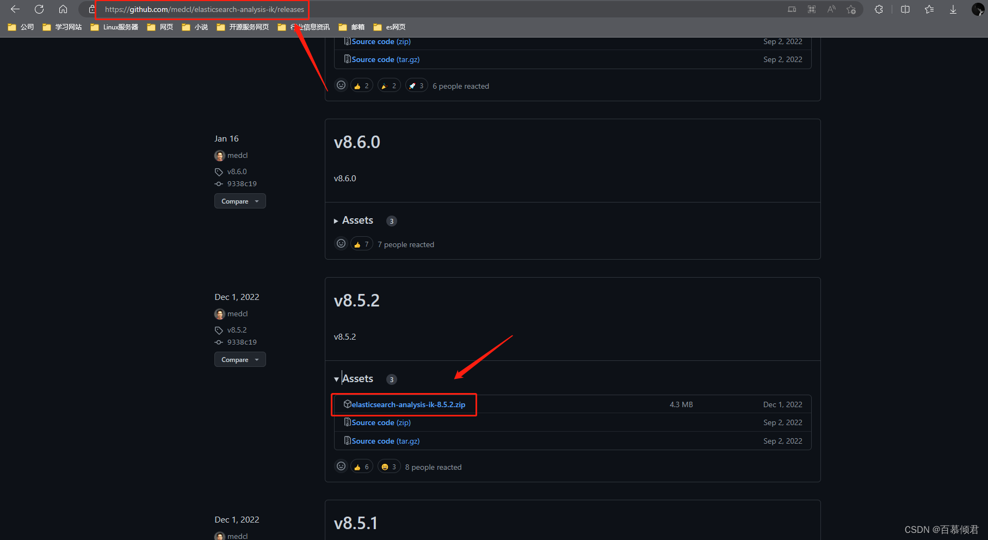Add reaction smiley under v8.6.0 release
This screenshot has height=540, width=988.
click(341, 244)
